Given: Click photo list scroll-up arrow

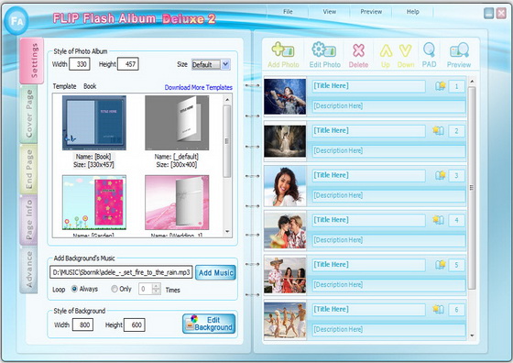Looking at the screenshot, I should pos(472,81).
